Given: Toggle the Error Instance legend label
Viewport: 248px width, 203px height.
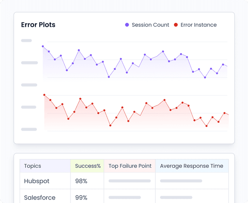Looking at the screenshot, I should point(198,25).
